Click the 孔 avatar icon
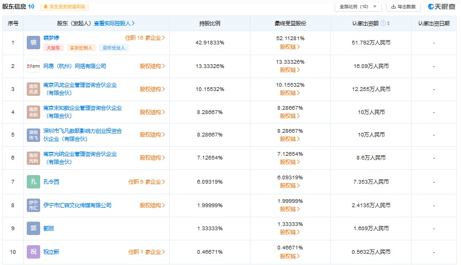The width and height of the screenshot is (461, 265). [33, 182]
